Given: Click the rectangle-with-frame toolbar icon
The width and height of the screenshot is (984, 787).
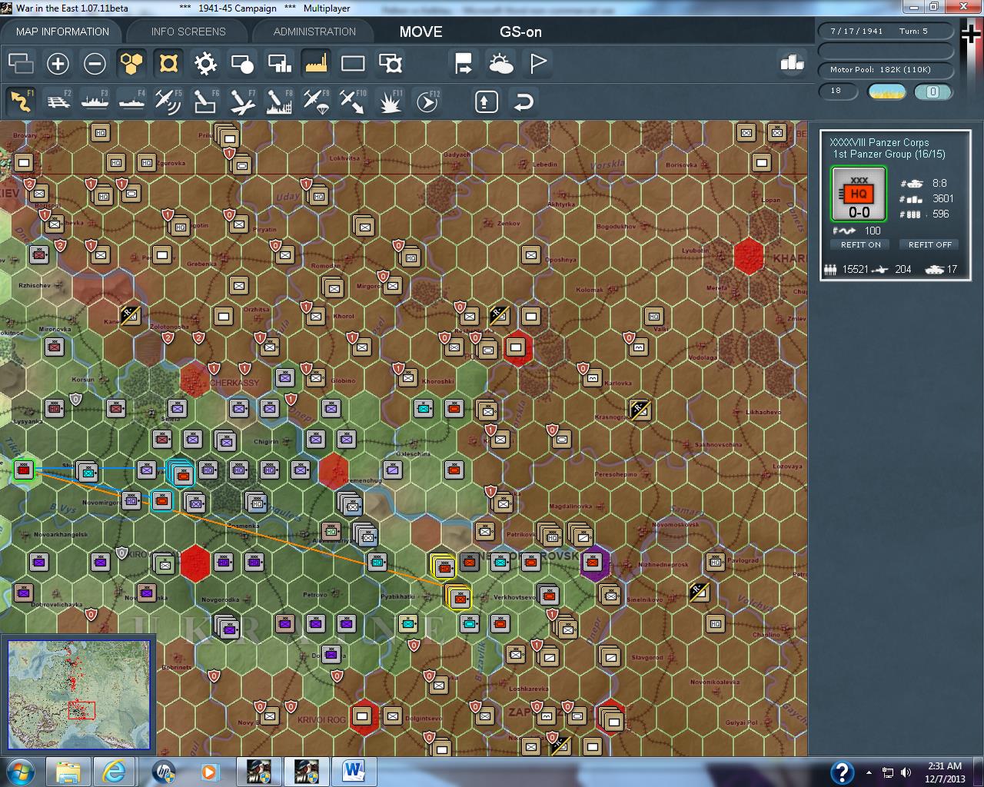Looking at the screenshot, I should 391,63.
